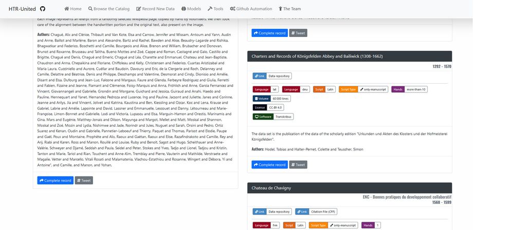Click Script Type only-manuscript badge in Chavigny card
514x230 pixels.
click(334, 225)
